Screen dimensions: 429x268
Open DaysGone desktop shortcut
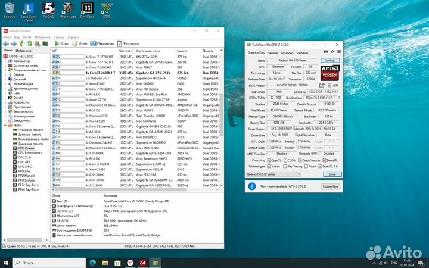[87, 11]
